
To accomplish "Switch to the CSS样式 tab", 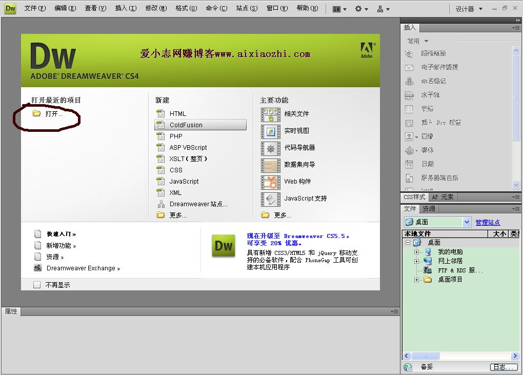I will [414, 197].
